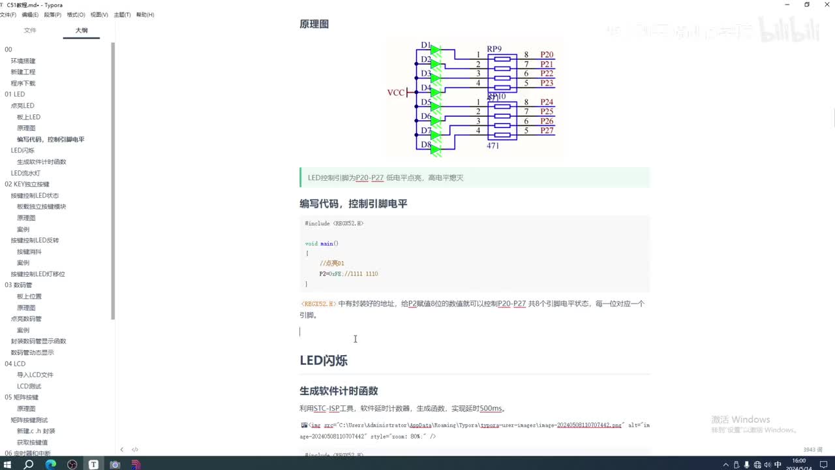Viewport: 835px width, 470px height.
Task: Go to 02 KEY独立按键 outline heading
Action: [x=27, y=184]
